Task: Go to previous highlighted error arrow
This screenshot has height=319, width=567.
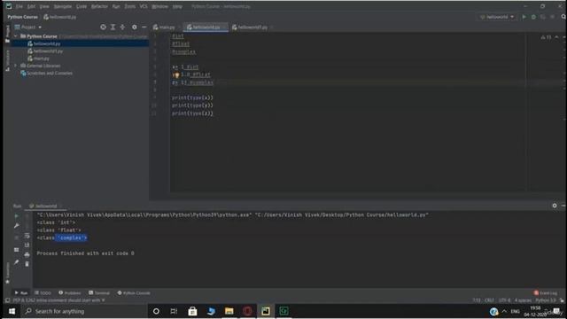Action: click(556, 37)
